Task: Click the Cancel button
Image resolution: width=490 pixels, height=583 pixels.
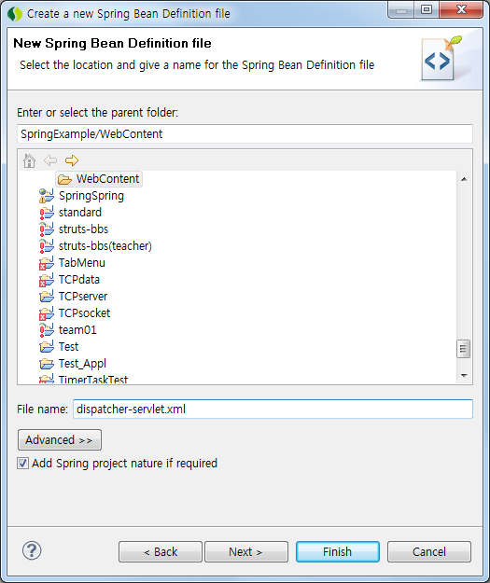Action: tap(429, 552)
